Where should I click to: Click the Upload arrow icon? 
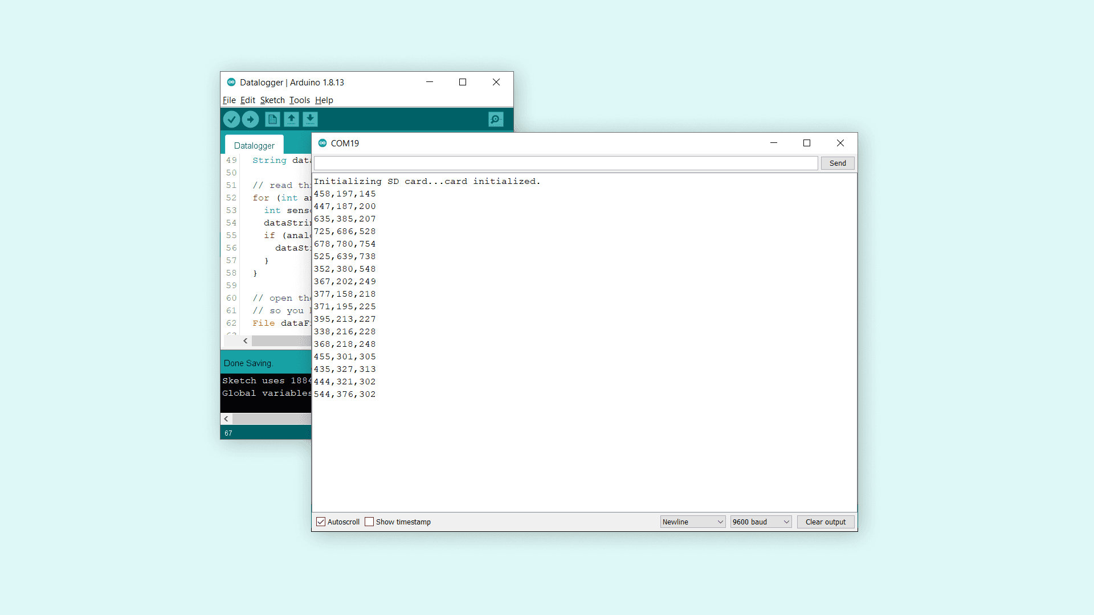[x=250, y=119]
